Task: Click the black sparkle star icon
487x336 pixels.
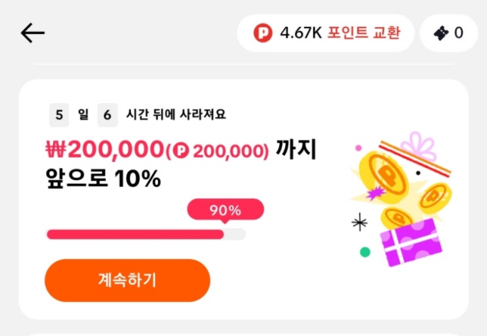Action: (x=359, y=223)
